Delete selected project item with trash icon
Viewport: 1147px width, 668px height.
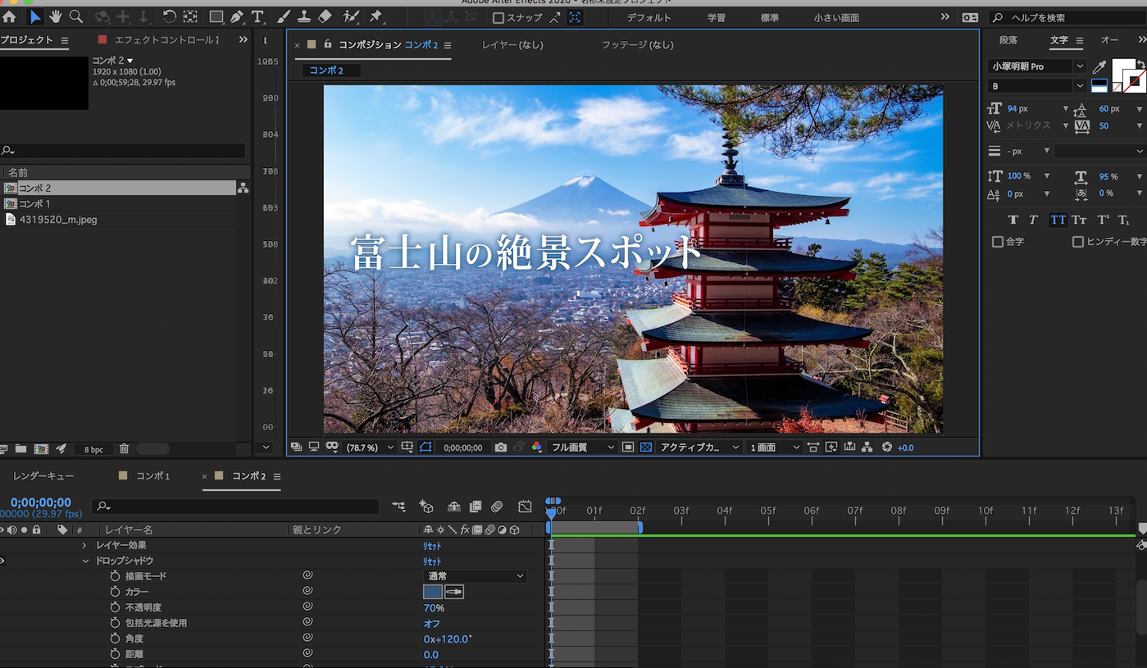tap(124, 448)
